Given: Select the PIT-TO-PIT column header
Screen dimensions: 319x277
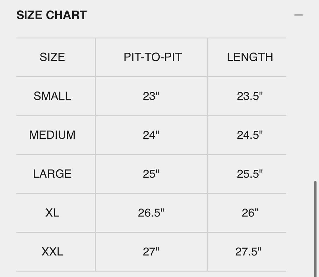Looking at the screenshot, I should pyautogui.click(x=153, y=57).
